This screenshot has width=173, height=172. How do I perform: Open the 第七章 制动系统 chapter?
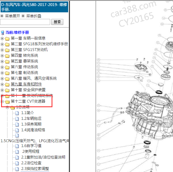coord(24,73)
